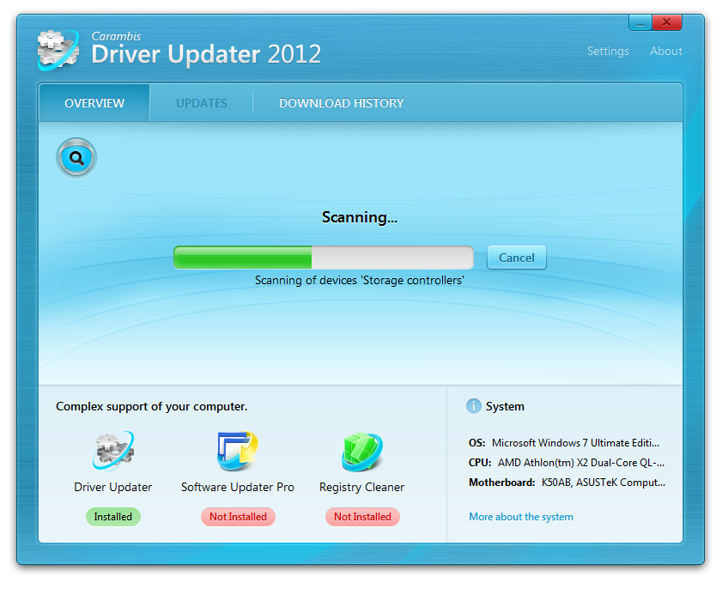Switch to the Updates tab

202,103
